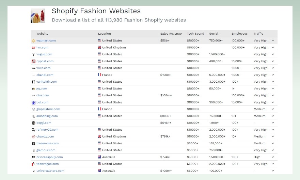Expand the princesspolly.com row chevron
This screenshot has height=180, width=300.
273,157
